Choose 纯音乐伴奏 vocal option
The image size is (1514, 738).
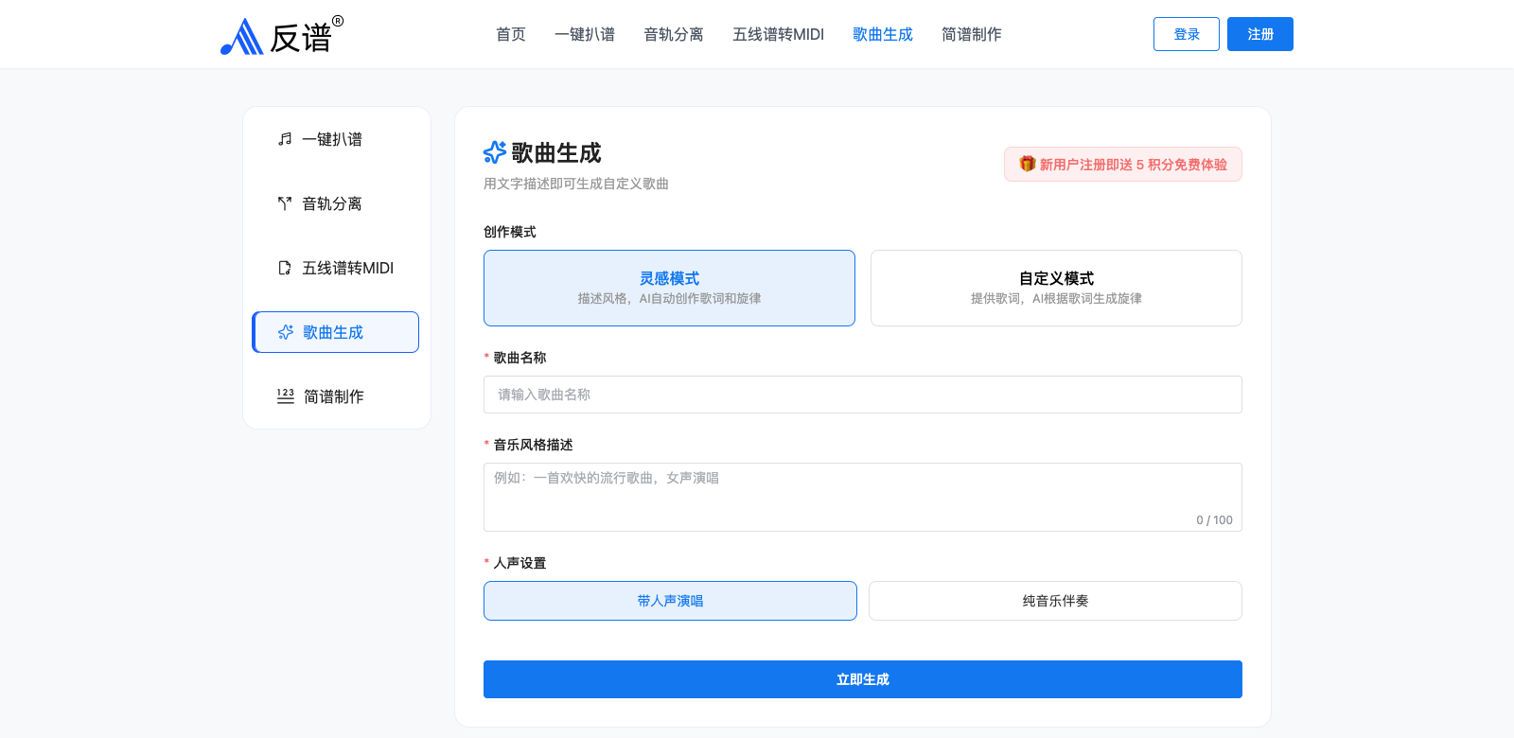1055,601
